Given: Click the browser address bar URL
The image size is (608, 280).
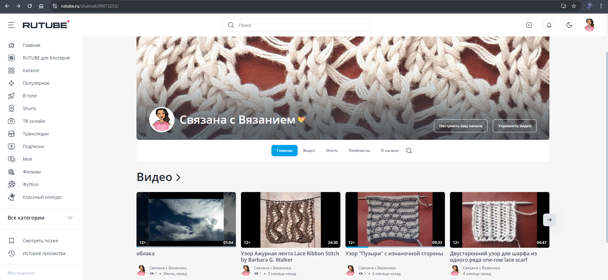Looking at the screenshot, I should tap(90, 6).
